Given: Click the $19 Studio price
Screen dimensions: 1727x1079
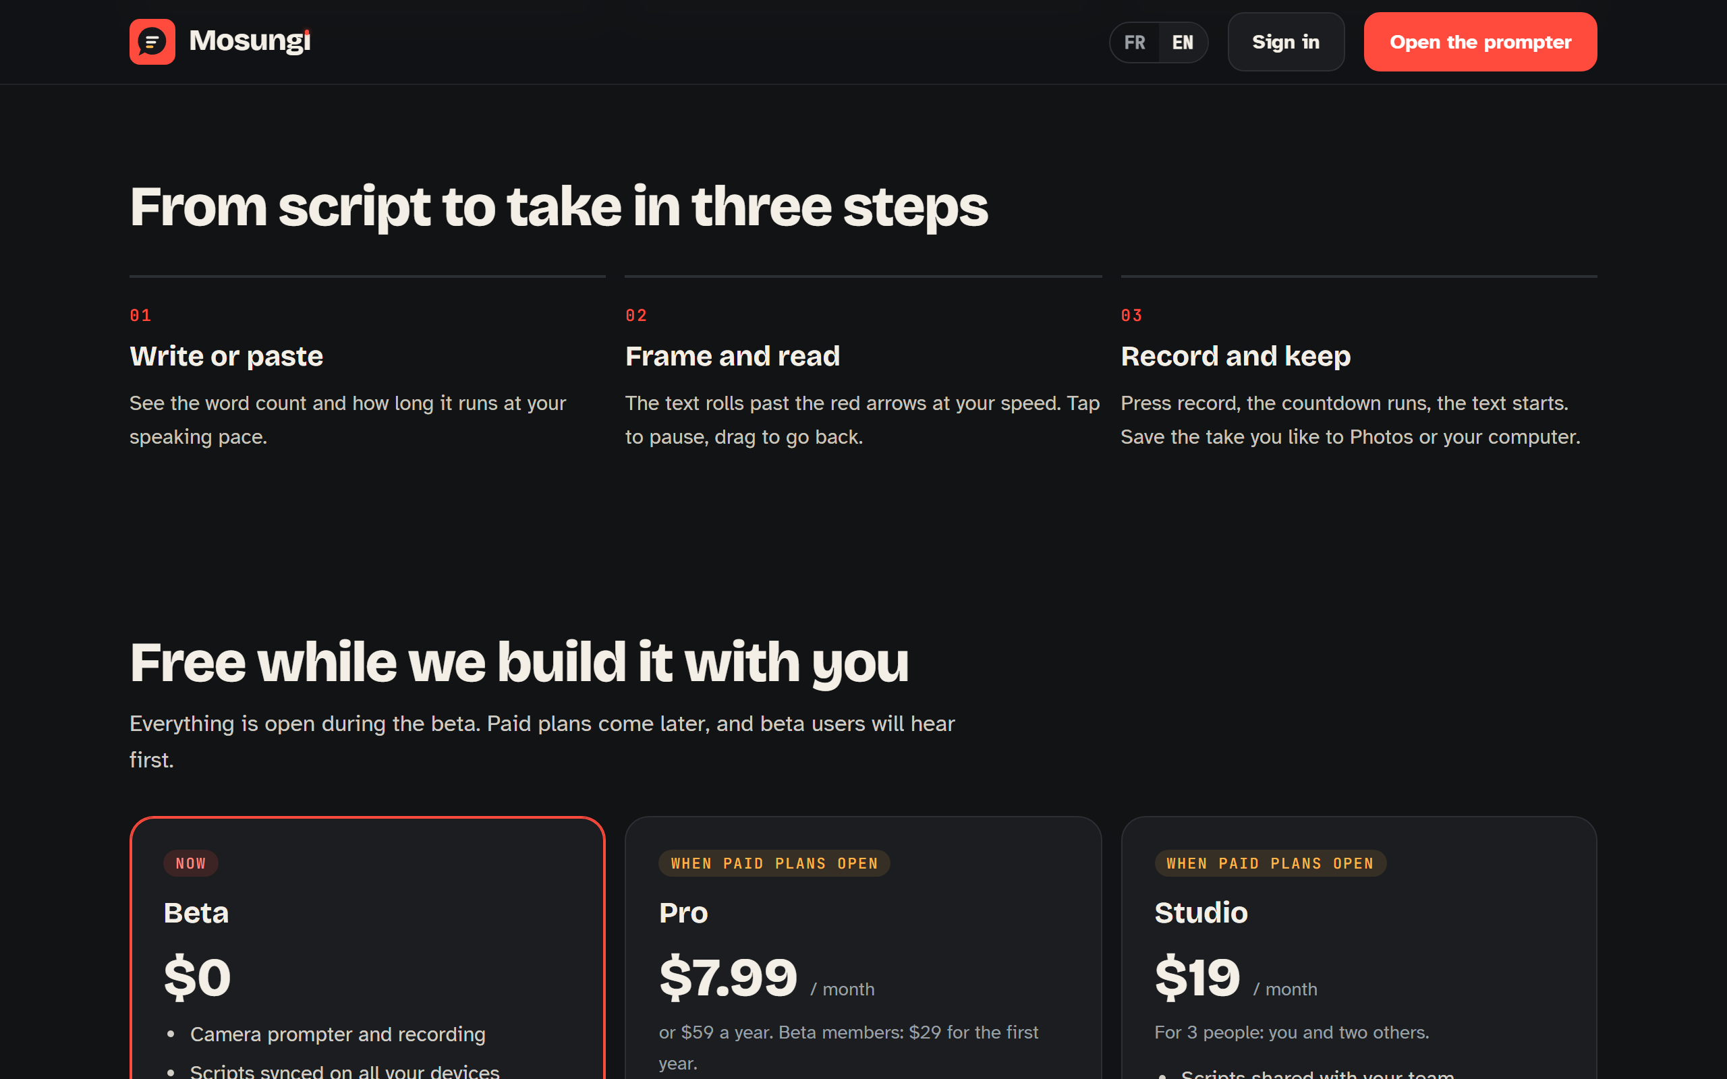Looking at the screenshot, I should point(1197,978).
